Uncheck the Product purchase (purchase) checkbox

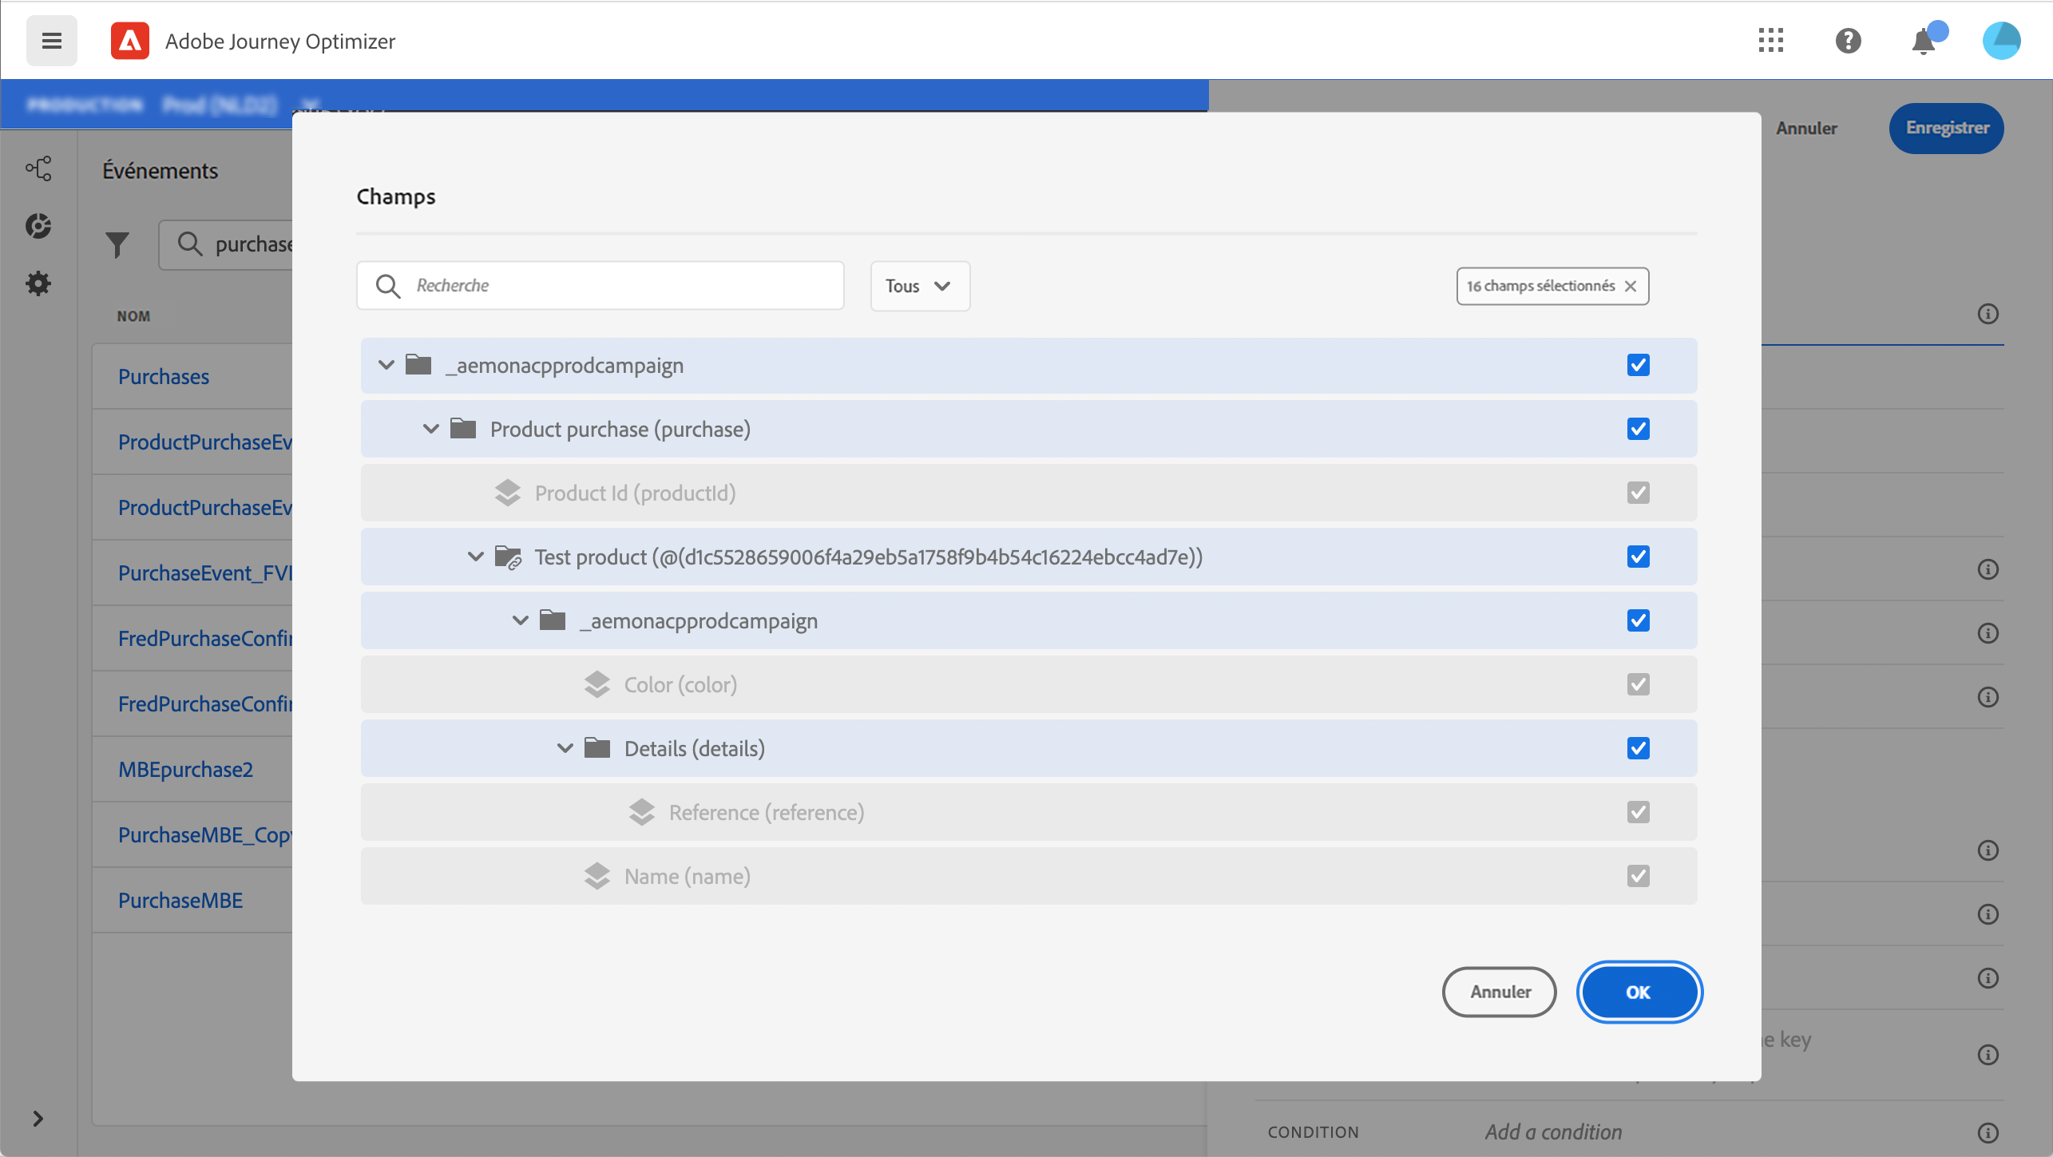[1638, 429]
